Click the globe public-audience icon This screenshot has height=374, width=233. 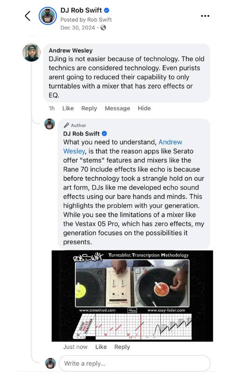tap(103, 28)
